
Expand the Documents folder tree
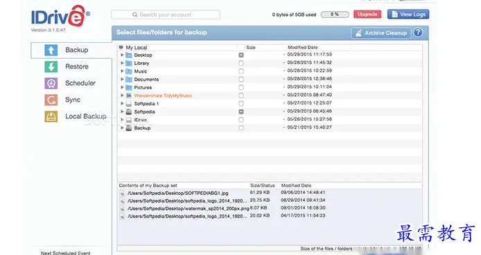click(x=122, y=79)
